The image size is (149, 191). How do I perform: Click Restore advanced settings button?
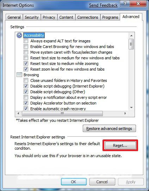pos(109,129)
